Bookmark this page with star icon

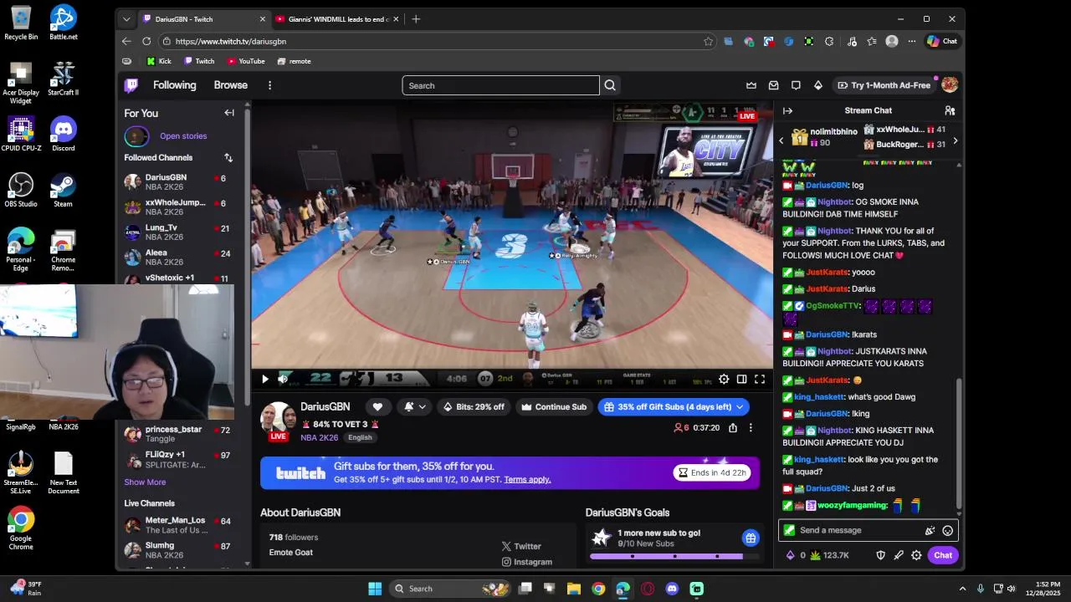click(708, 41)
